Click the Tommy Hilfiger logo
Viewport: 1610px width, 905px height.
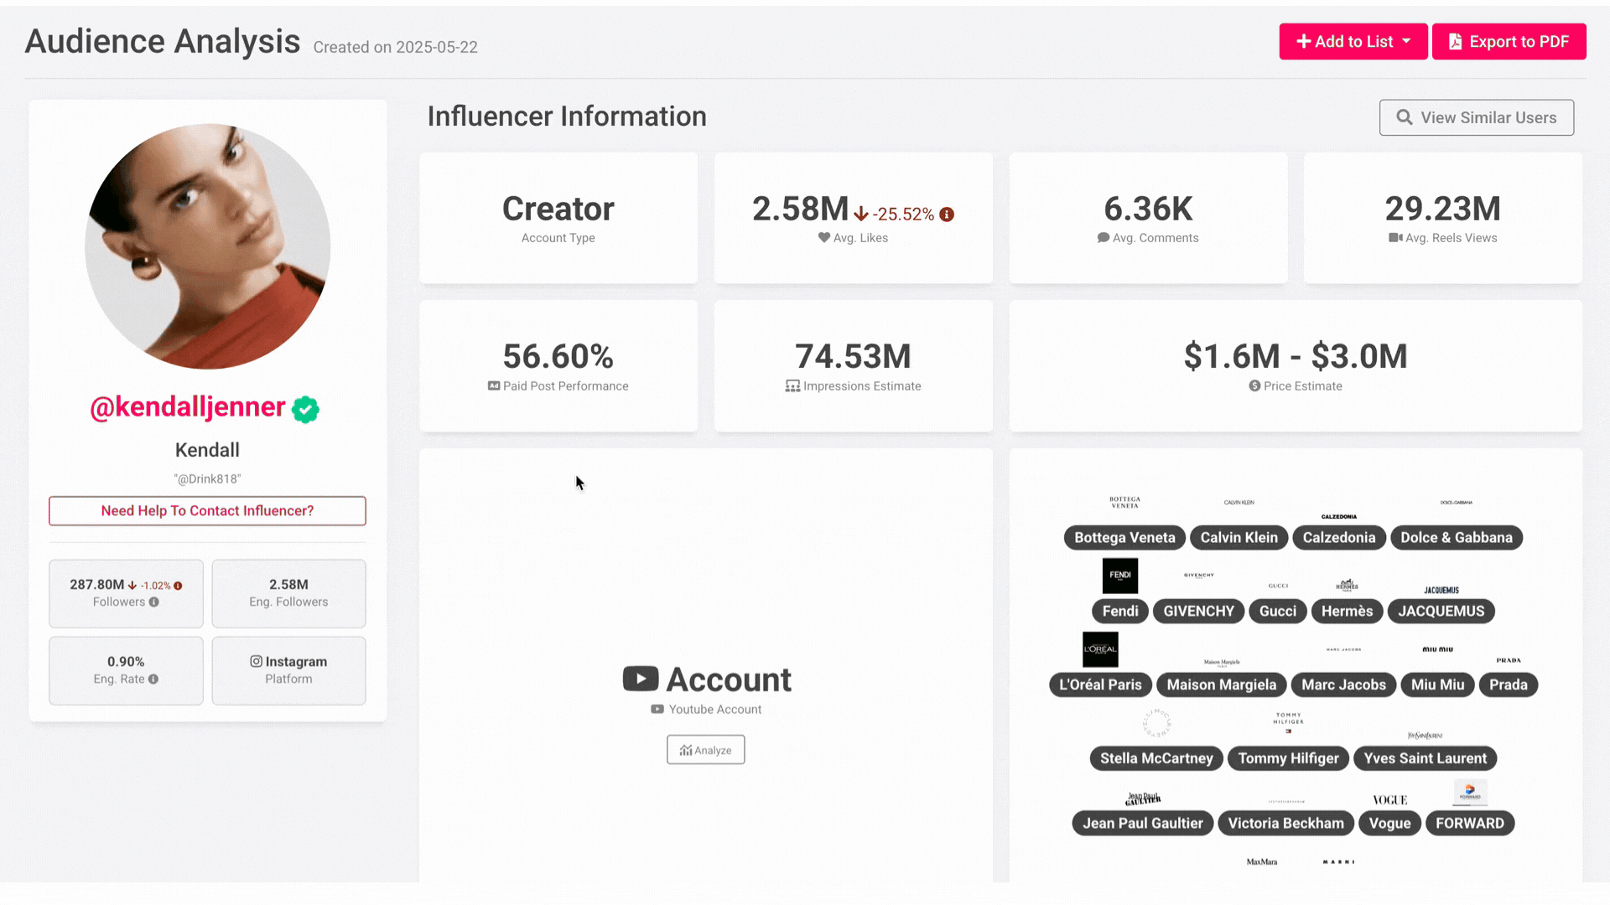[1289, 722]
